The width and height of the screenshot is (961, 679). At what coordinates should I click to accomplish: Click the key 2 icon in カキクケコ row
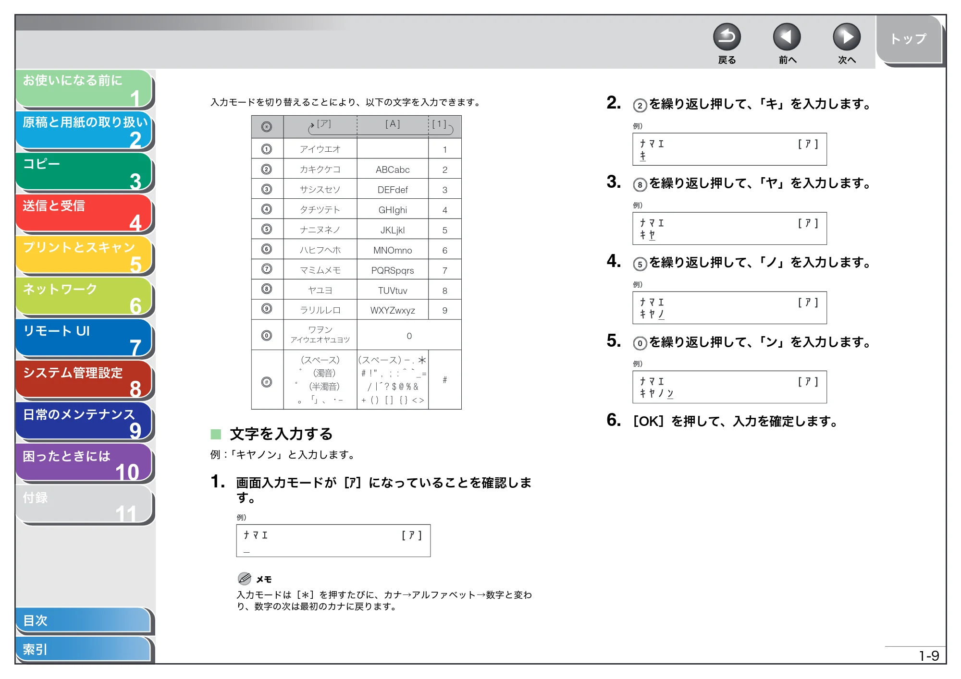pos(267,169)
